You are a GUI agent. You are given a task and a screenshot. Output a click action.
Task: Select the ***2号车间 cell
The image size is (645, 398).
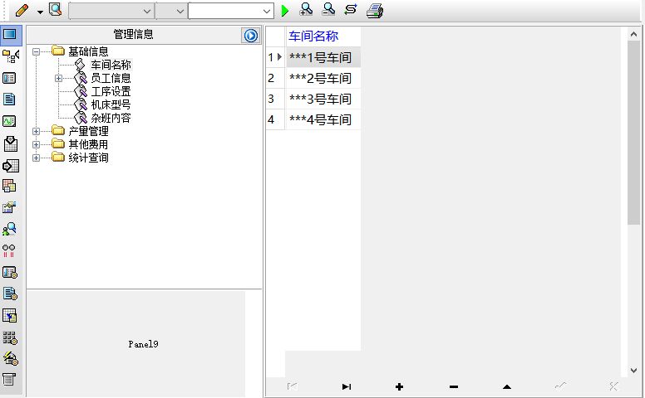click(322, 78)
